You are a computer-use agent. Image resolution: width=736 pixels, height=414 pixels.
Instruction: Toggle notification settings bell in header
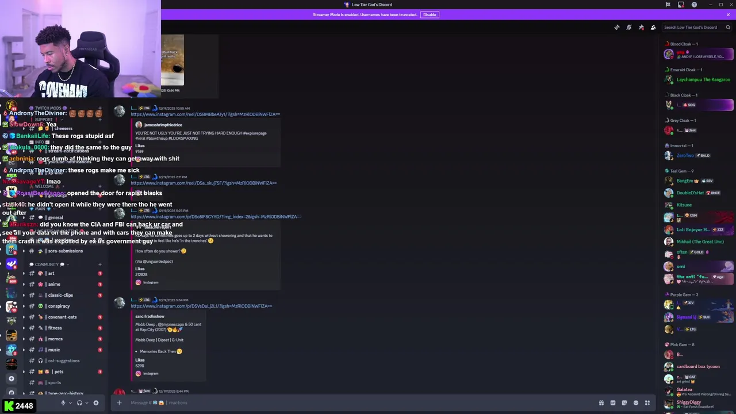629,27
